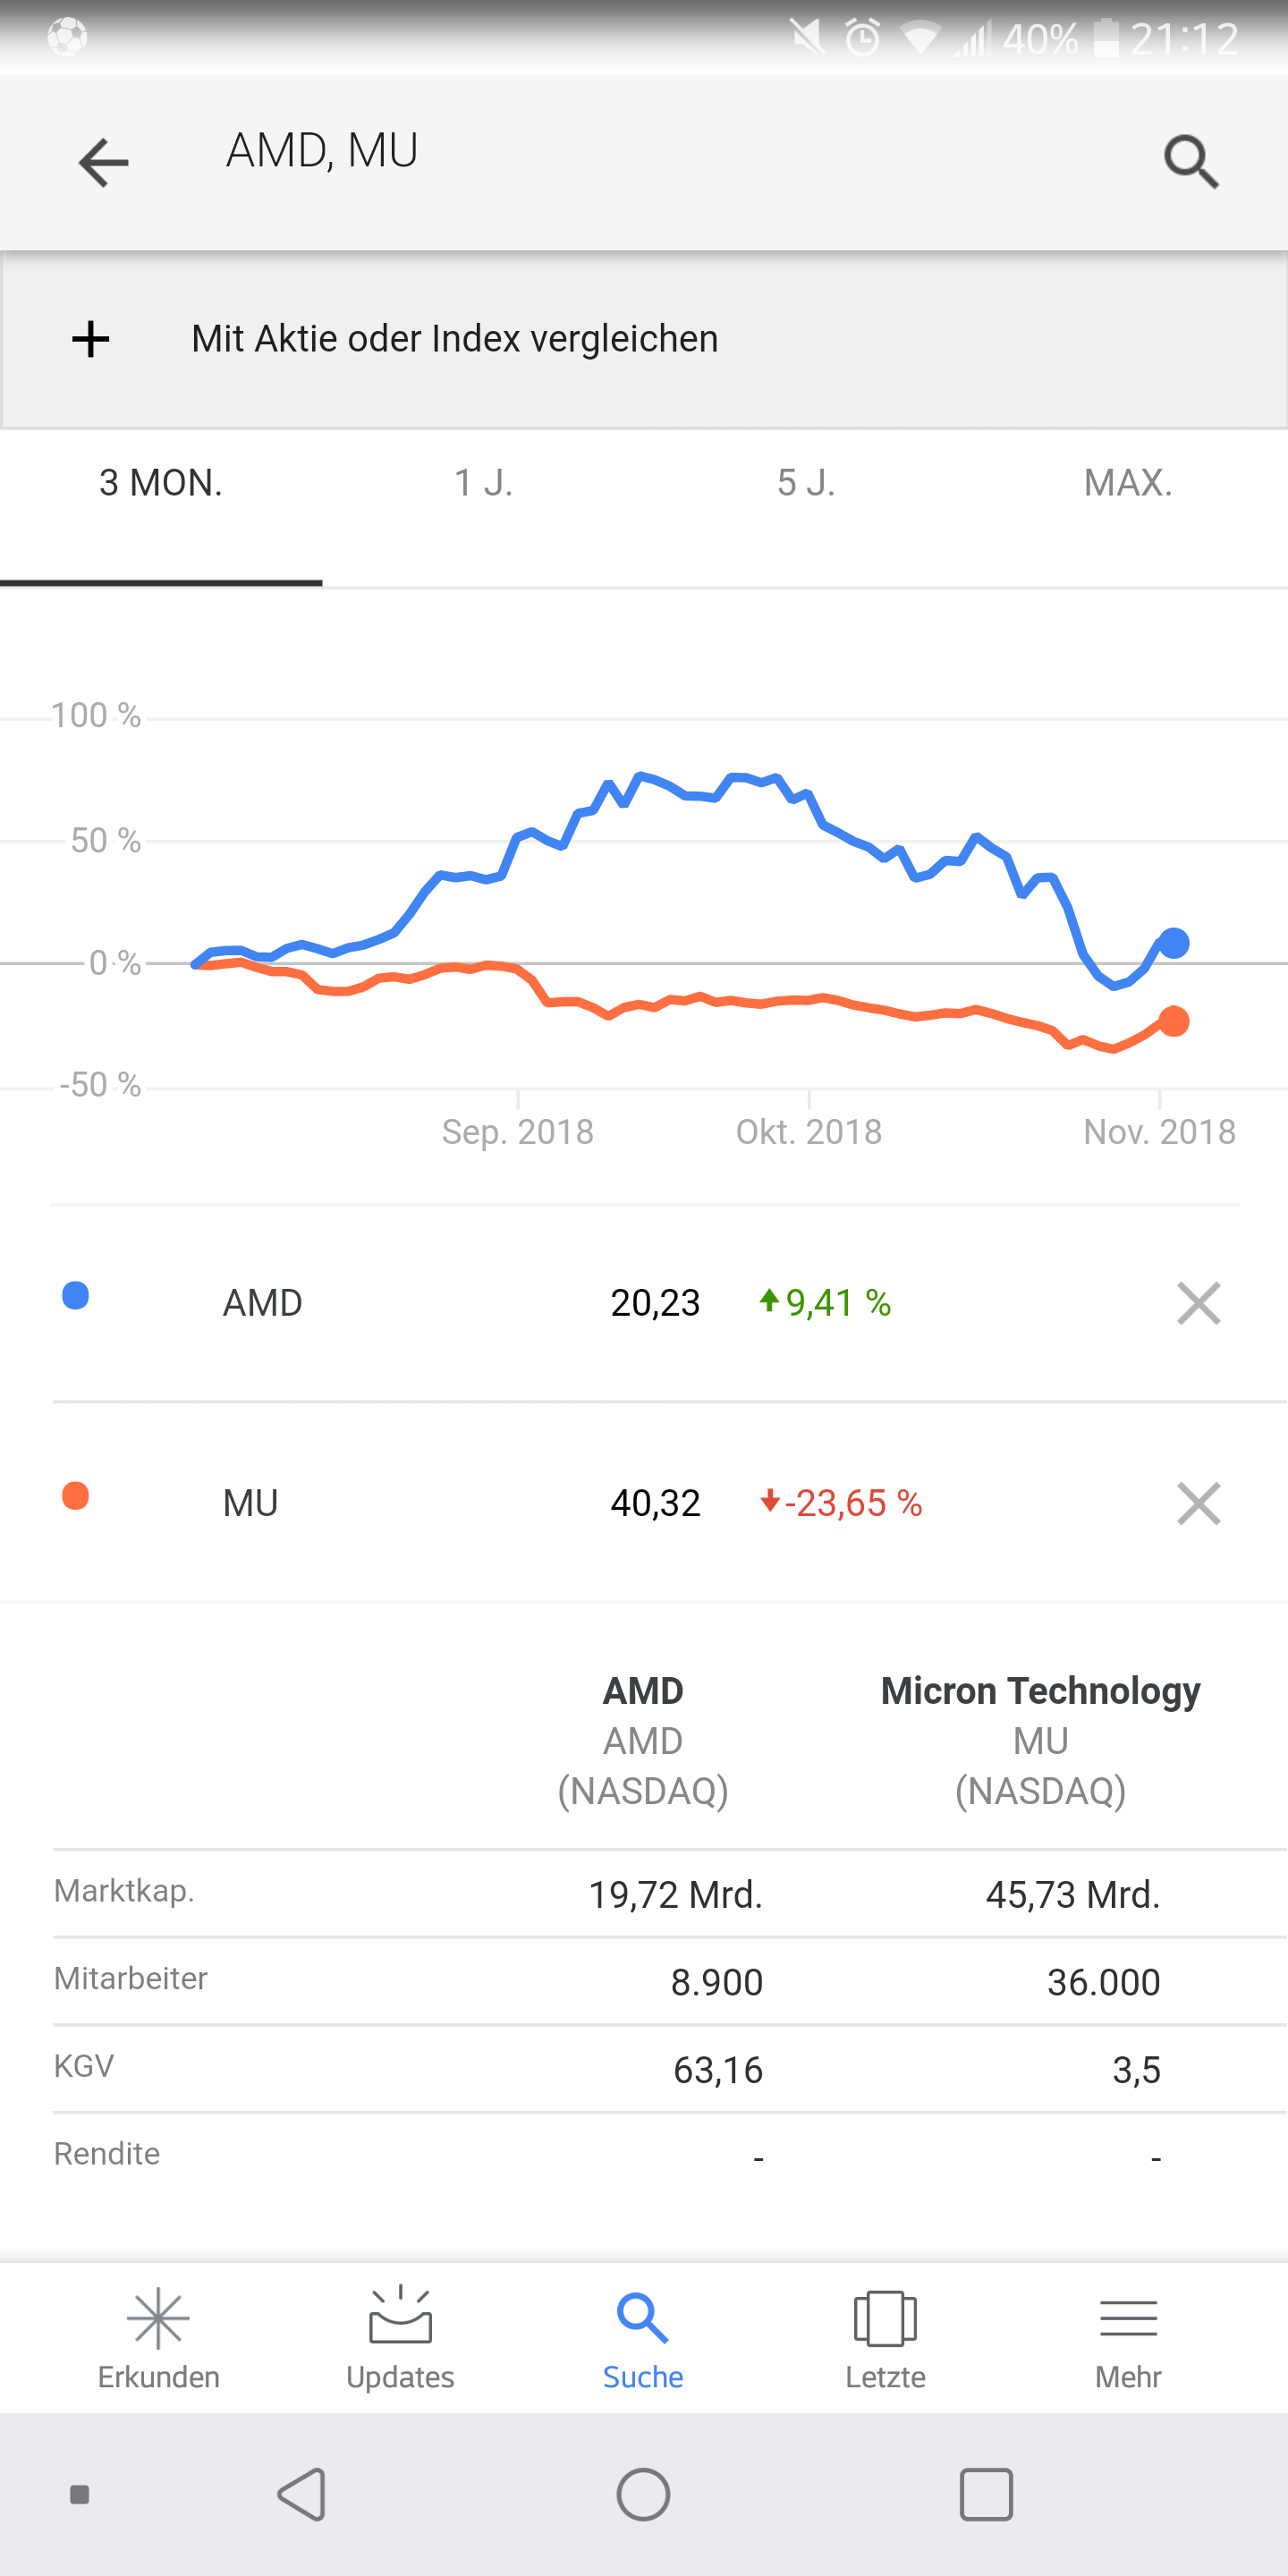Screen dimensions: 1288x2576
Task: Open the Erkunden tab
Action: 159,2337
